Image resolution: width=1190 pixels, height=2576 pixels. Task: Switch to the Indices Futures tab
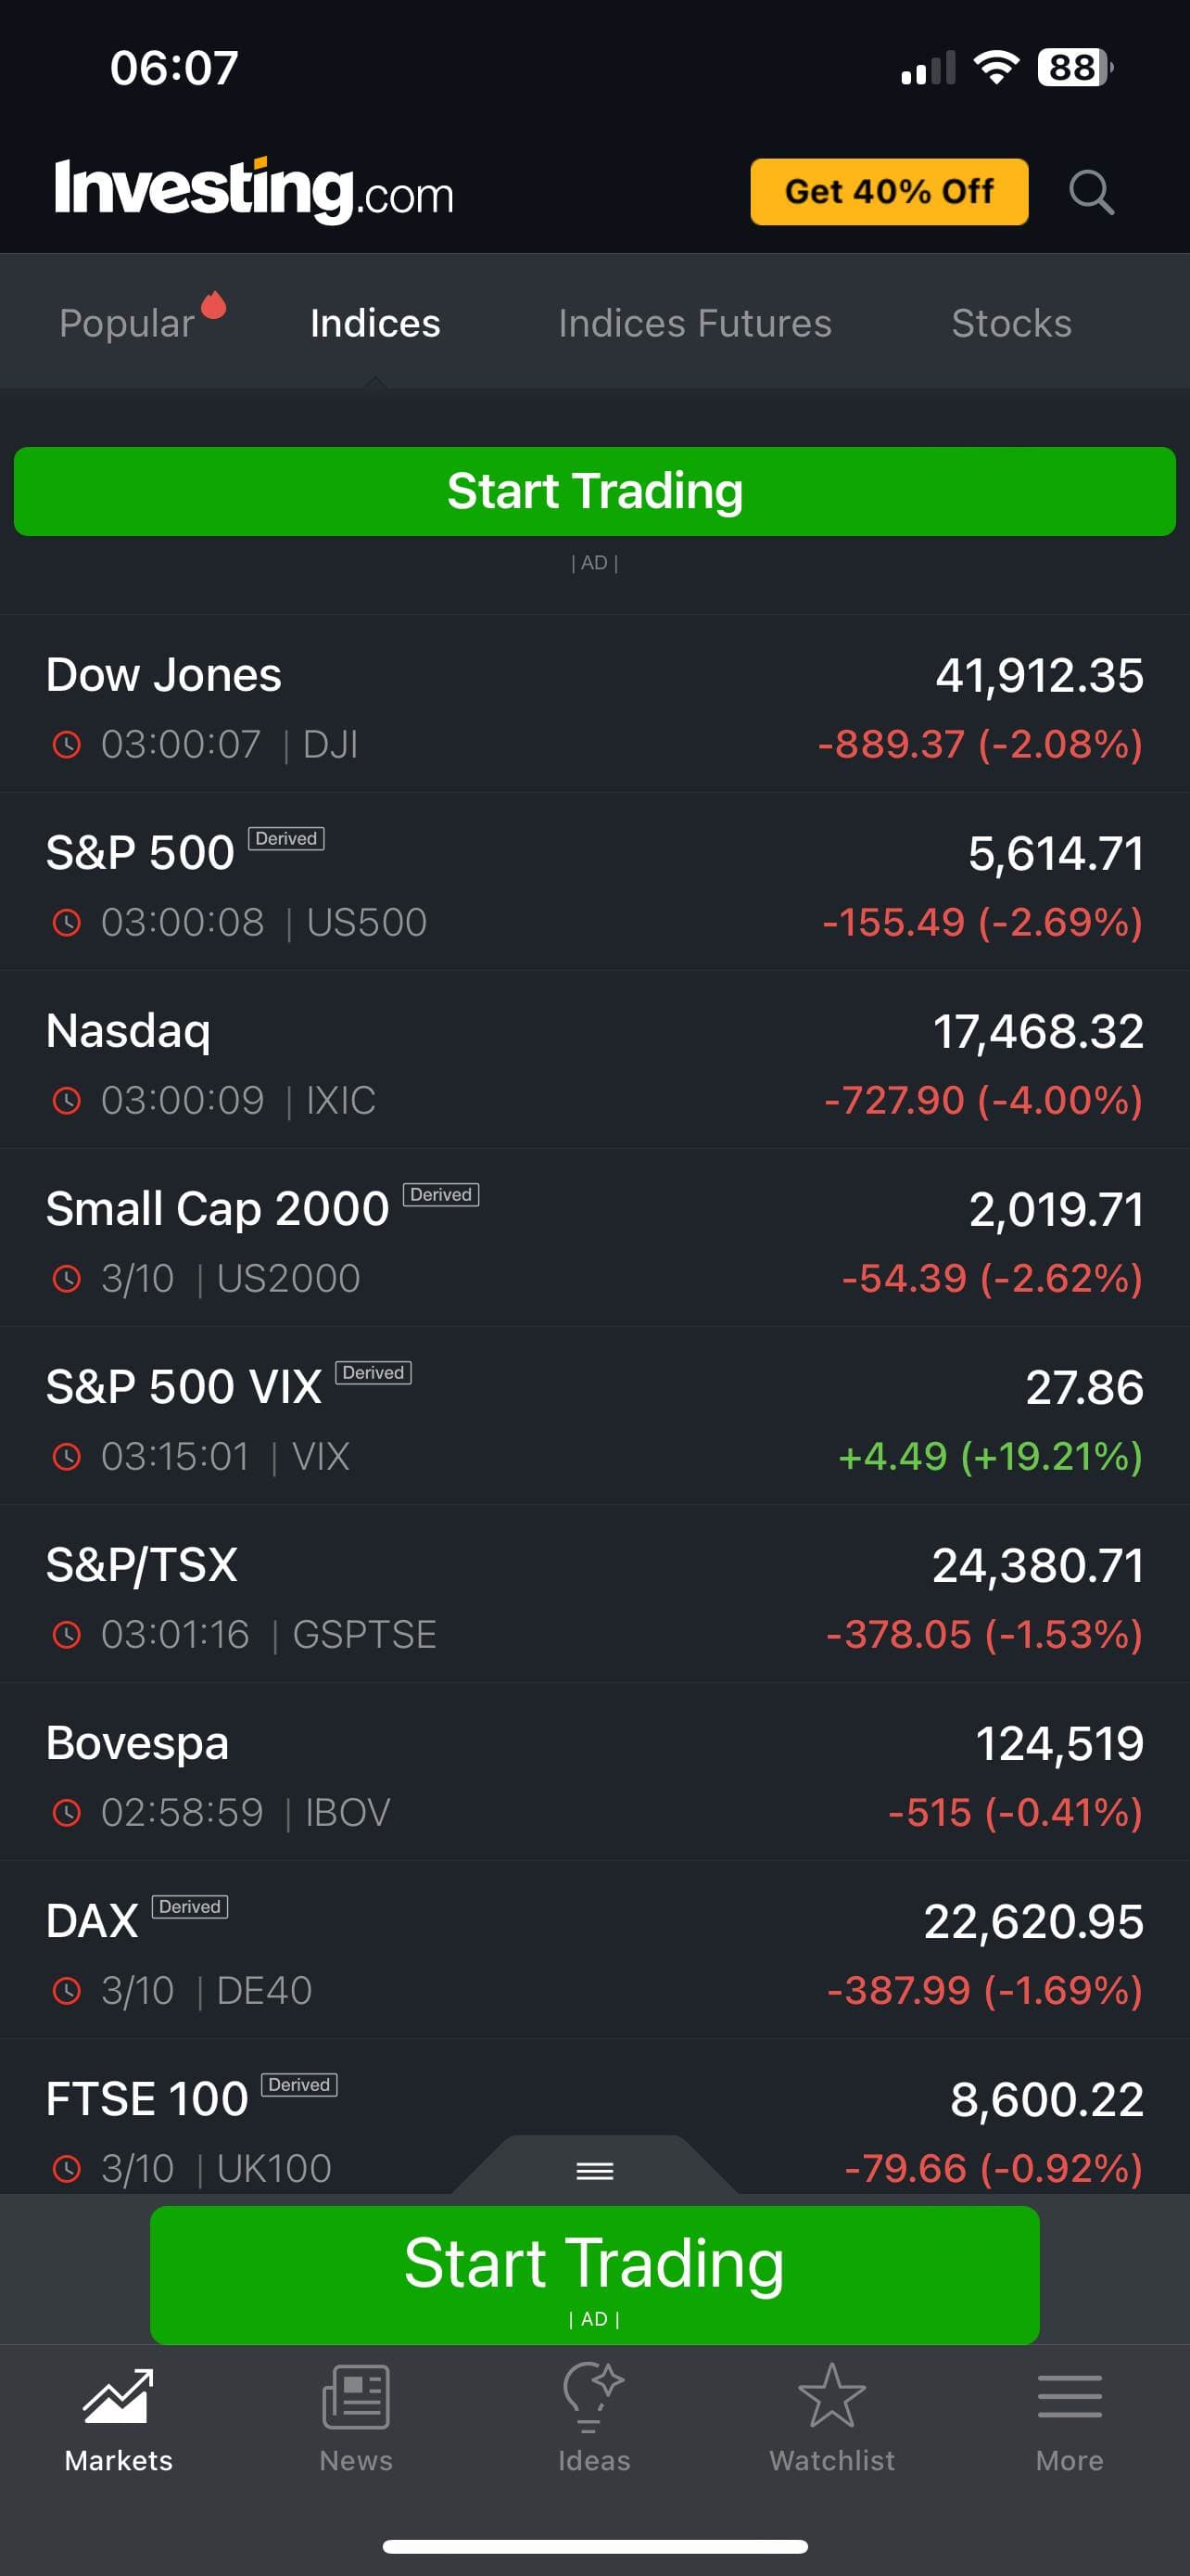tap(694, 323)
